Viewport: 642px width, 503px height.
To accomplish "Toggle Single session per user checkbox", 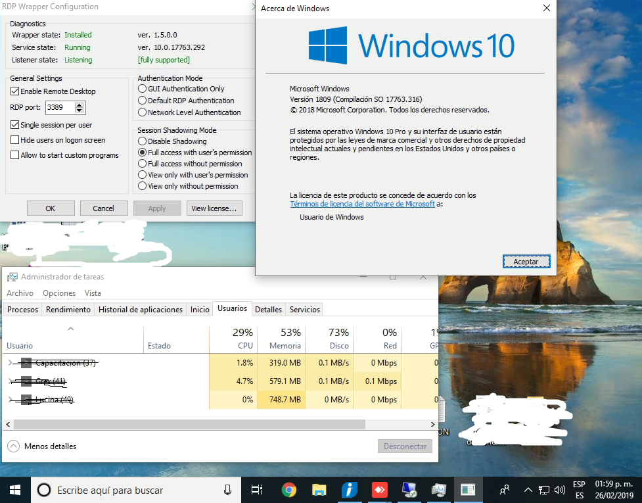I will (x=14, y=125).
